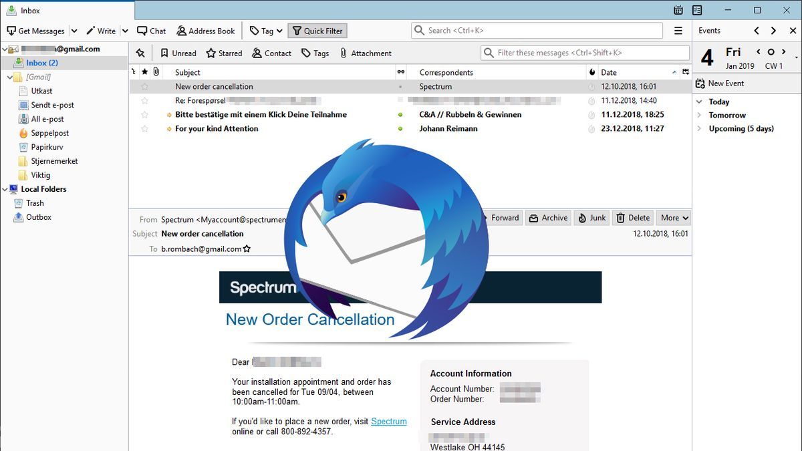The height and width of the screenshot is (451, 802).
Task: Sort by the star column header
Action: tap(144, 72)
